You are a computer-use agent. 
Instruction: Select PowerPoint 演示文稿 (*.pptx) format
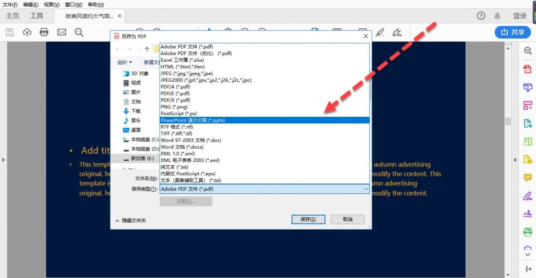click(264, 120)
